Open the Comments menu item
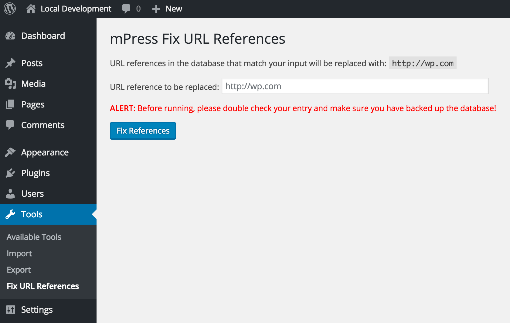This screenshot has width=510, height=323. [43, 125]
